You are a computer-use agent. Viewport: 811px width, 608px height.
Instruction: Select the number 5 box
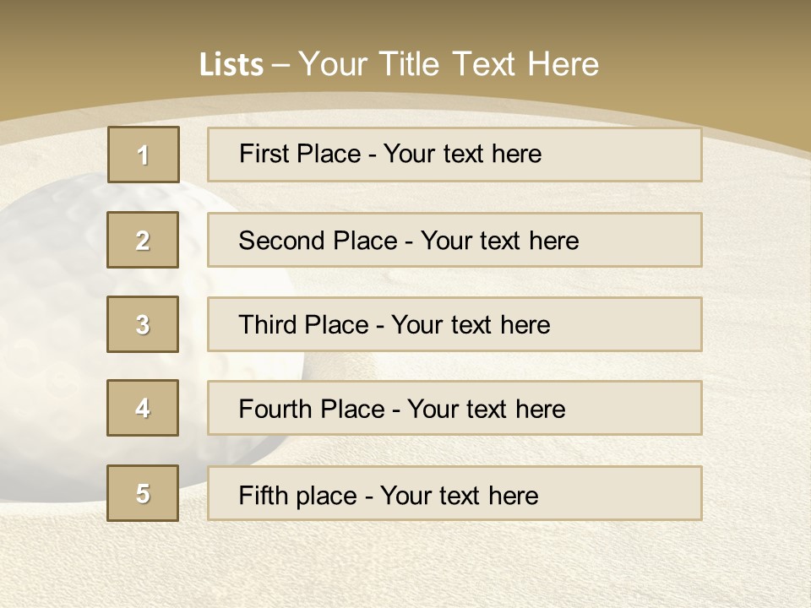click(143, 492)
